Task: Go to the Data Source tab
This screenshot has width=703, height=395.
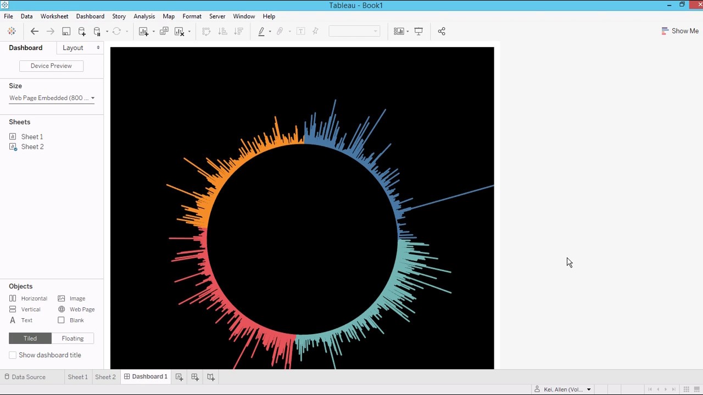Action: (x=25, y=377)
